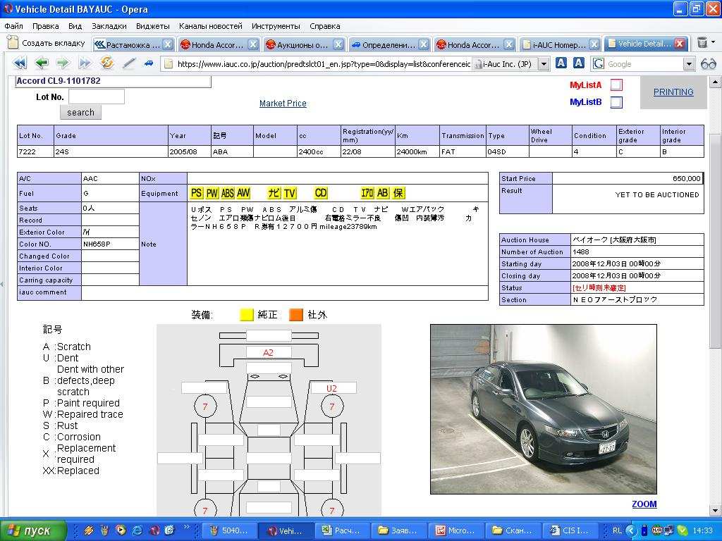
Task: Go forward with the green right arrow
Action: [x=63, y=63]
